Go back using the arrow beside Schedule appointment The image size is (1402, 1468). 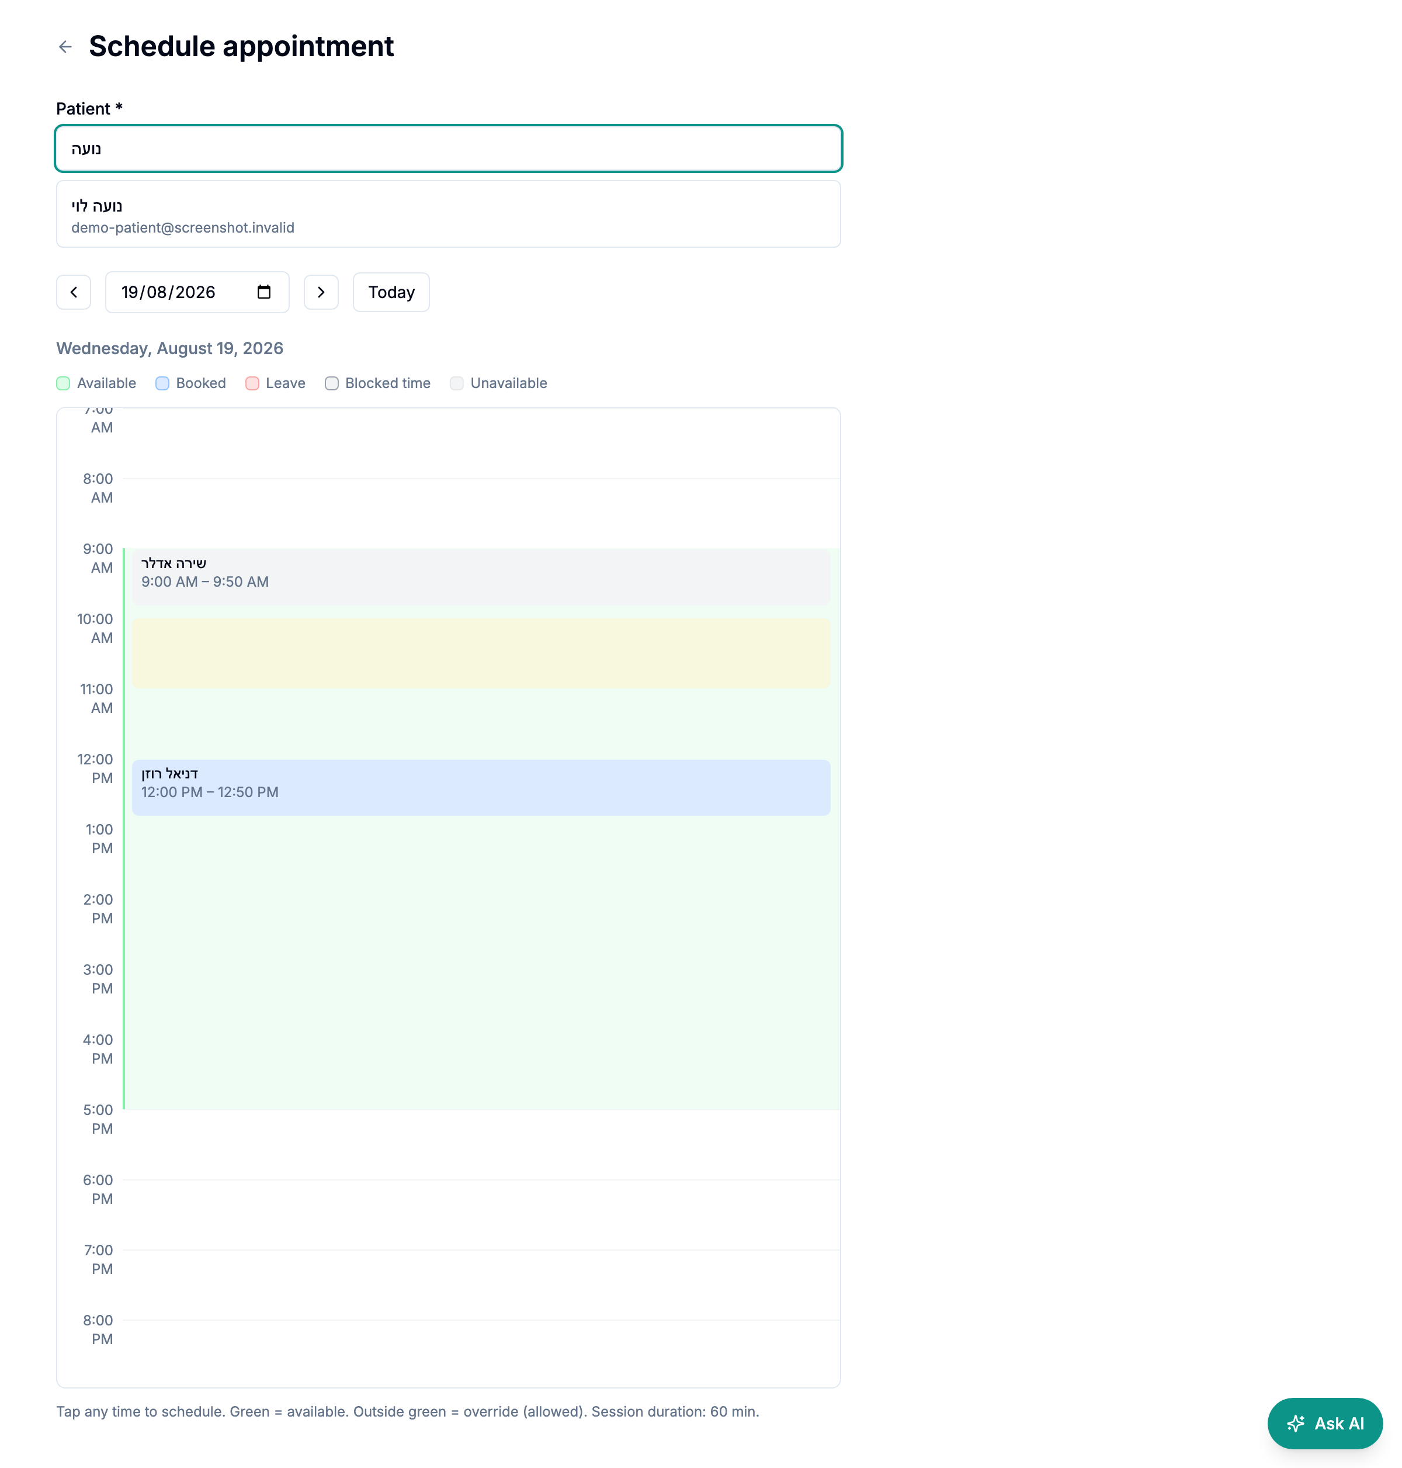click(65, 47)
